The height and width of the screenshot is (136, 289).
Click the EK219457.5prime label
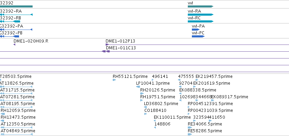214,76
